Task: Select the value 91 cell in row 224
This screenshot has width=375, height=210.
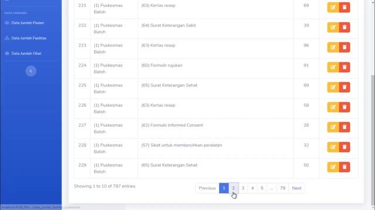Action: [306, 69]
